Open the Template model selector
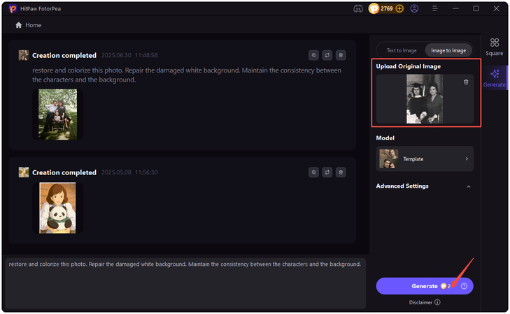Image resolution: width=510 pixels, height=314 pixels. pyautogui.click(x=425, y=159)
